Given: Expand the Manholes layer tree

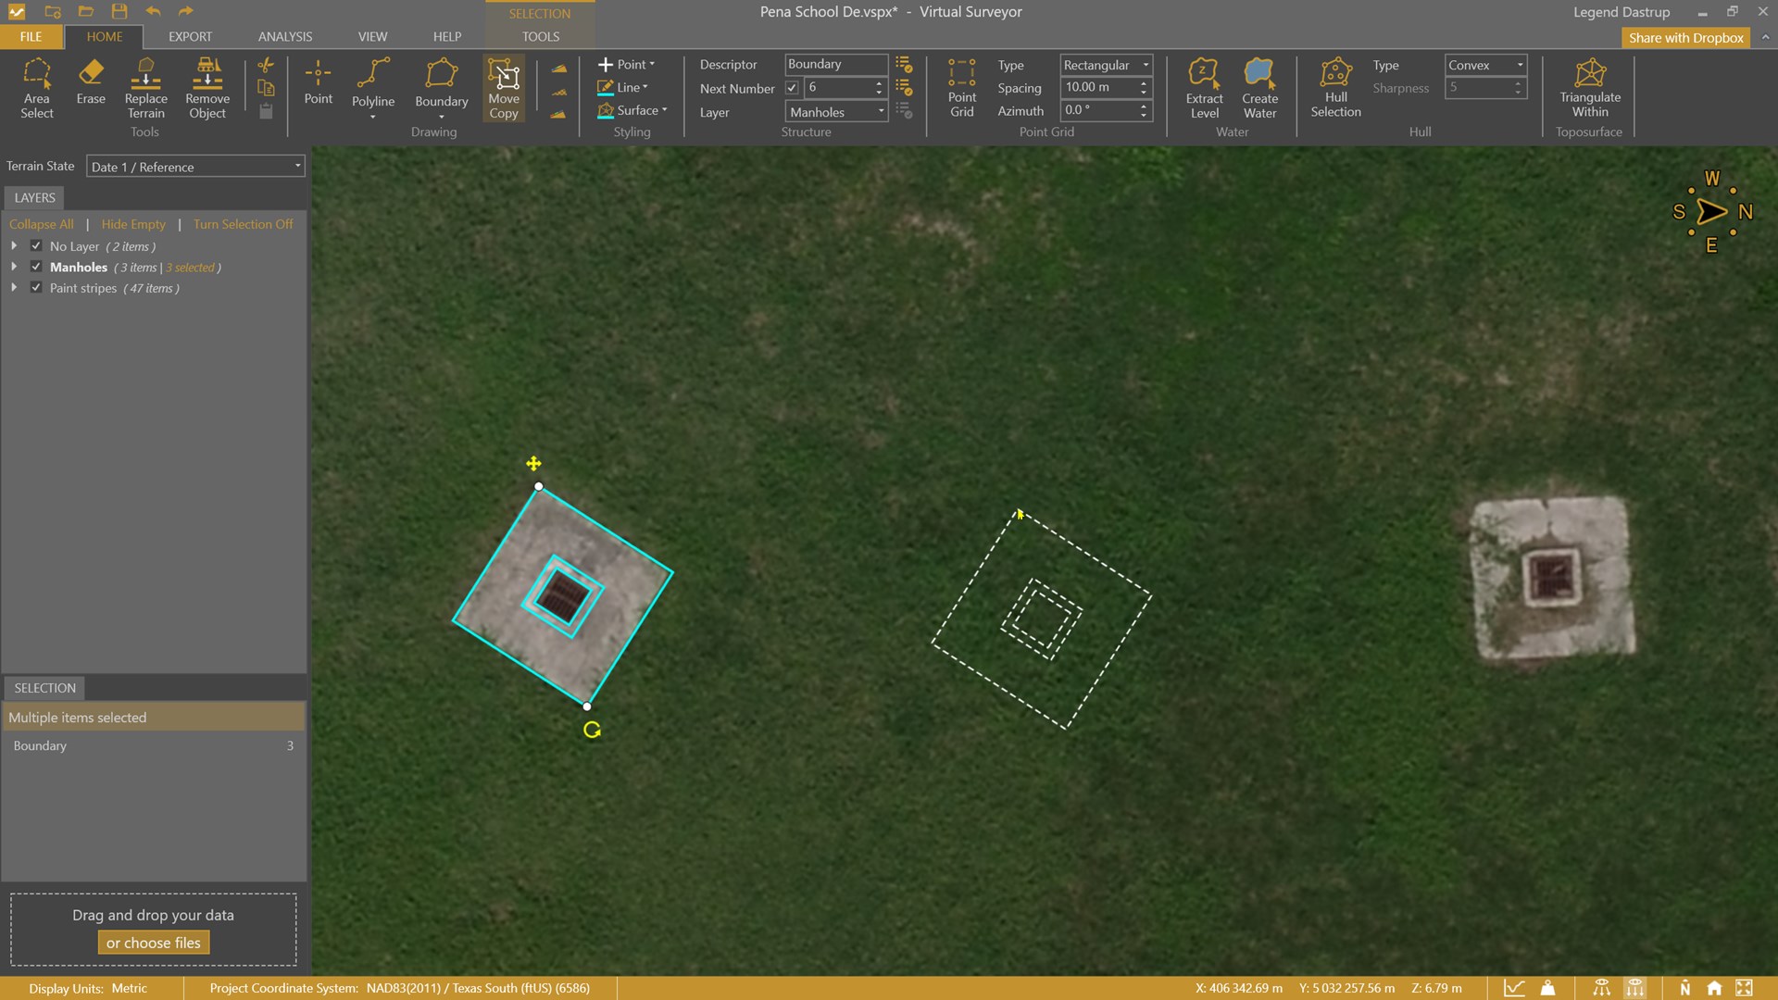Looking at the screenshot, I should pyautogui.click(x=14, y=267).
